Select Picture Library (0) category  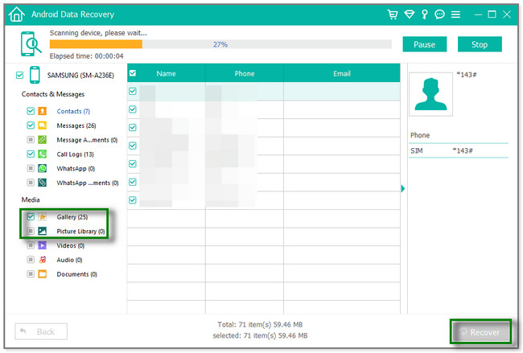80,232
